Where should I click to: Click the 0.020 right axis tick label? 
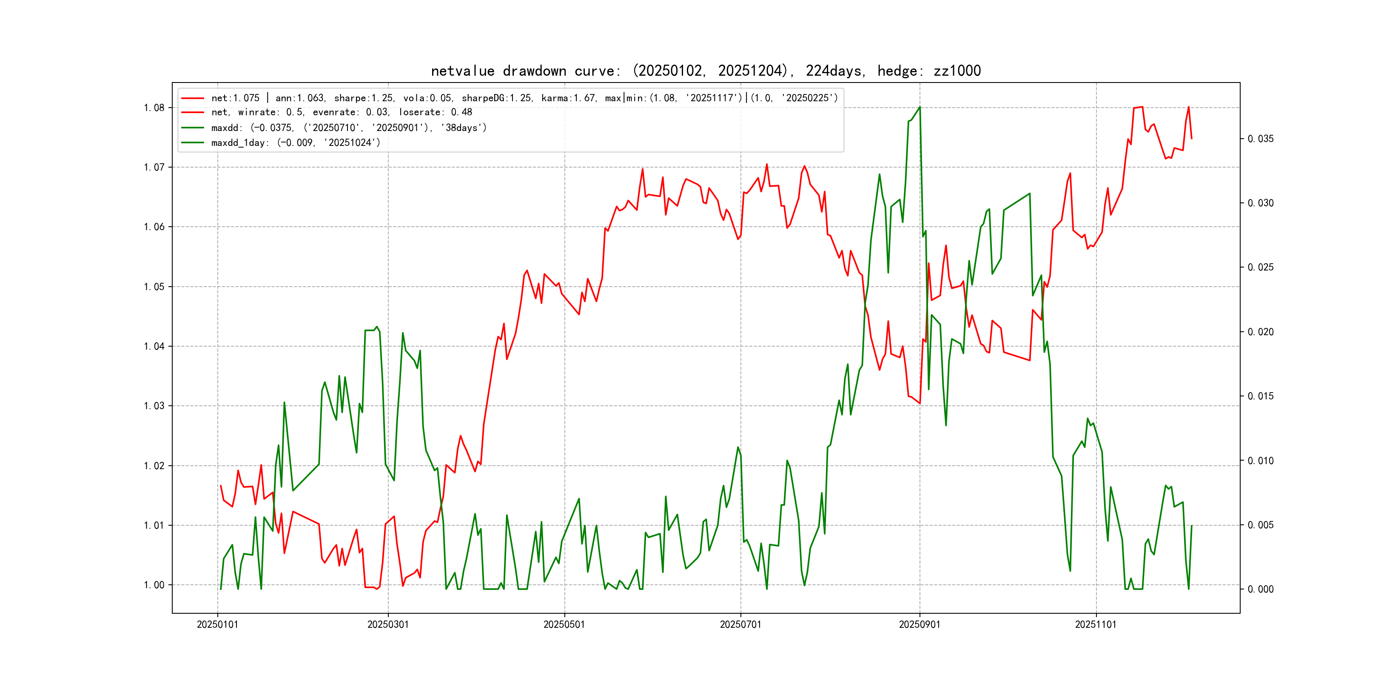[x=1261, y=332]
